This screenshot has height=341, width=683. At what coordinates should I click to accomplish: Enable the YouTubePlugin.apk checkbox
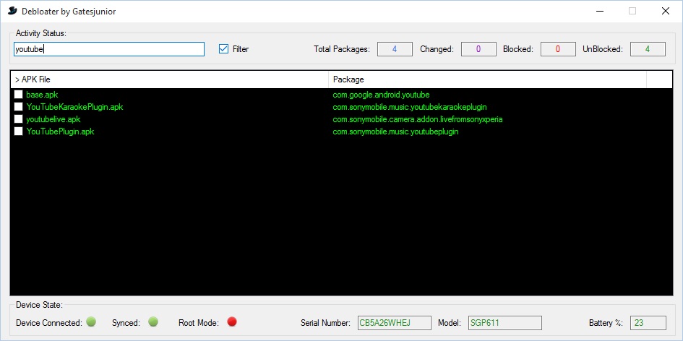(x=18, y=131)
